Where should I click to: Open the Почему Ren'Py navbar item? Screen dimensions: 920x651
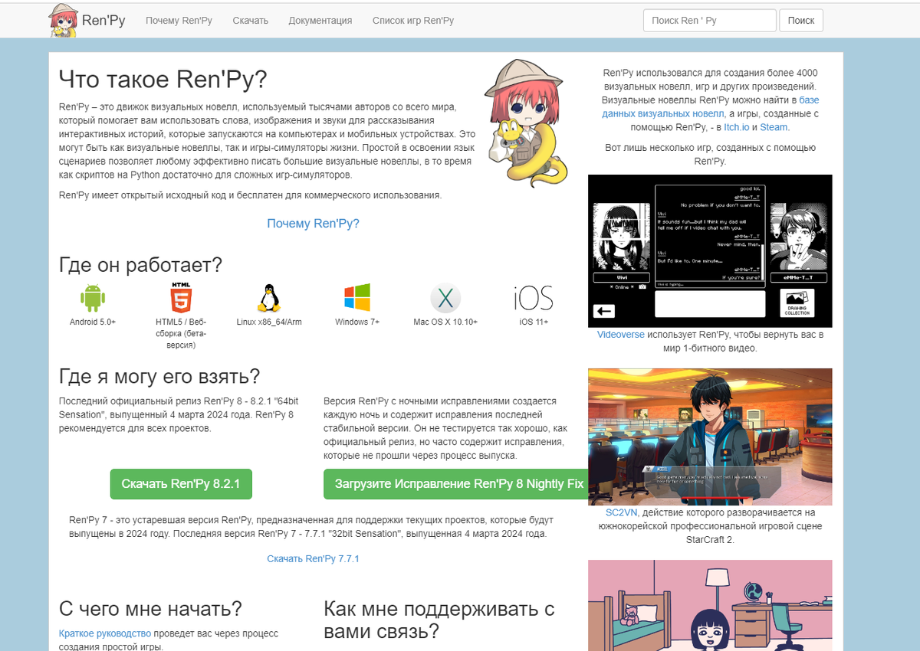point(179,21)
